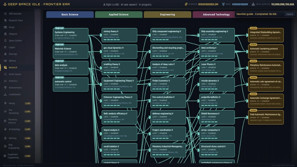Click Laser Physics V level progress bar
297x167 pixels.
[209, 73]
